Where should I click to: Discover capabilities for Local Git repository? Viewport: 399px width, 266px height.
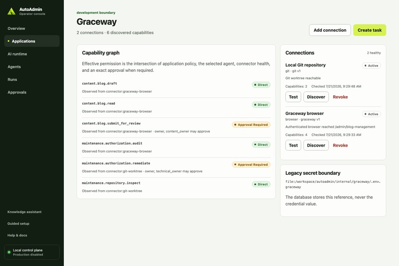316,97
